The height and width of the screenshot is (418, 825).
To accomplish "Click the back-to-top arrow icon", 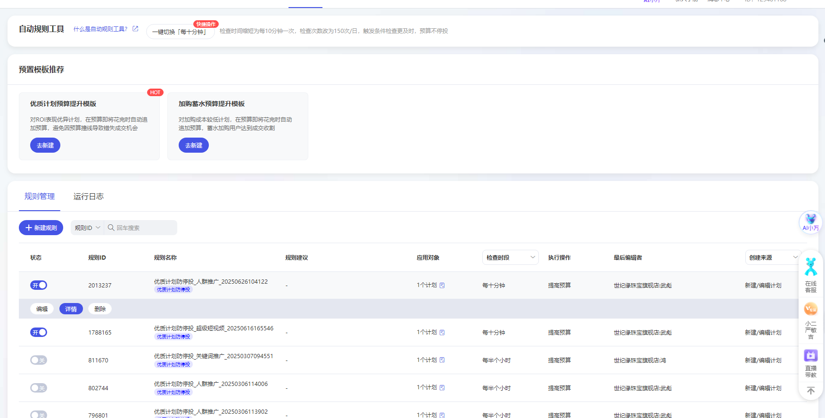I will pyautogui.click(x=810, y=391).
